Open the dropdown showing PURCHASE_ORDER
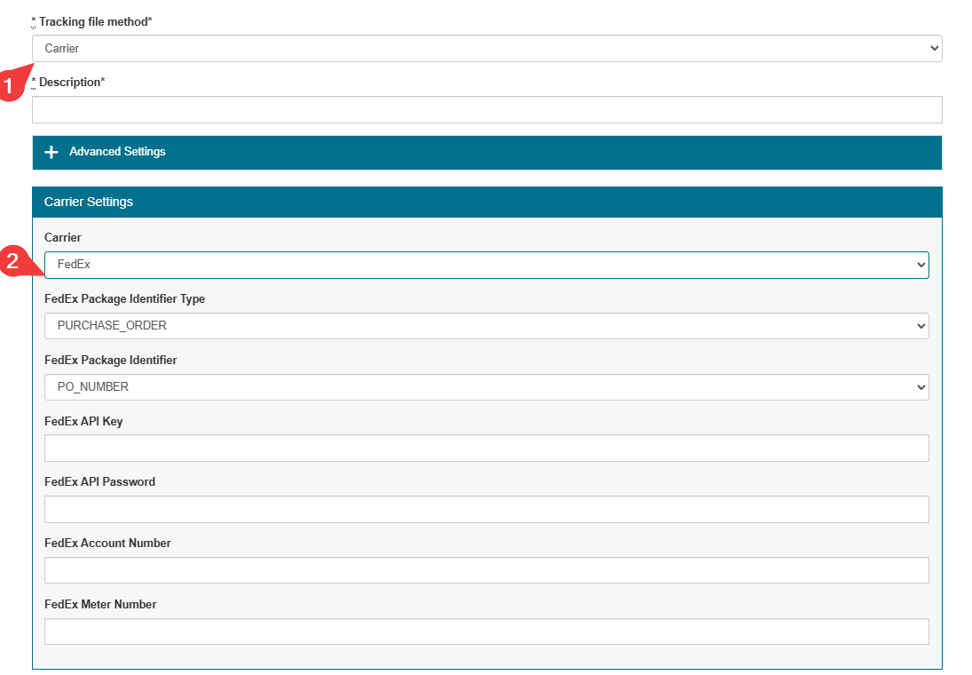The width and height of the screenshot is (972, 675). click(x=486, y=326)
